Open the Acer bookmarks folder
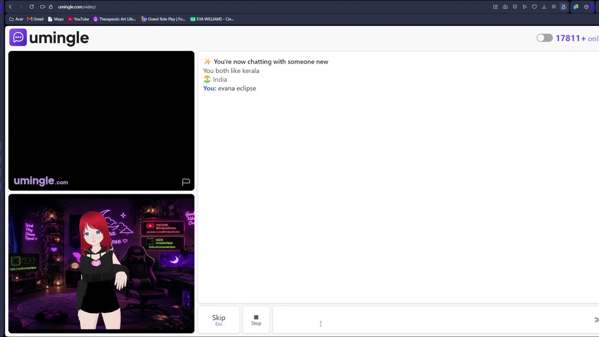This screenshot has height=337, width=599. [16, 19]
